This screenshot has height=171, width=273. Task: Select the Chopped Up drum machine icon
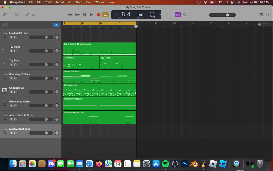point(5,90)
